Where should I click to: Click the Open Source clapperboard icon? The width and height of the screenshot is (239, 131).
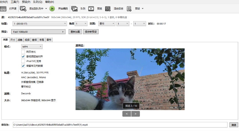coord(3,9)
